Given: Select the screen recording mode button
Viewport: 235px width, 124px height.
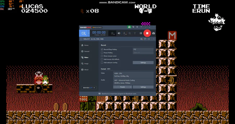Looking at the screenshot, I should tap(84, 33).
